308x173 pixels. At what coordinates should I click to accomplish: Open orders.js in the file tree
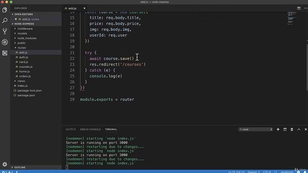tap(25, 76)
